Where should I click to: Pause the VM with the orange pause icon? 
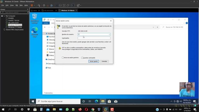pos(32,5)
